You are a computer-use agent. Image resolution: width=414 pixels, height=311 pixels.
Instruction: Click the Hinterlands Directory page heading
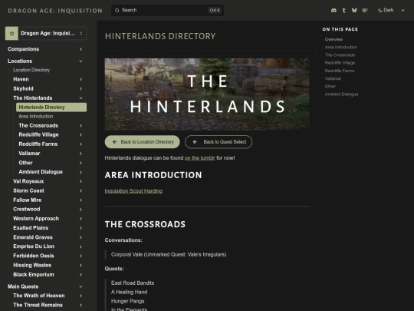point(160,36)
